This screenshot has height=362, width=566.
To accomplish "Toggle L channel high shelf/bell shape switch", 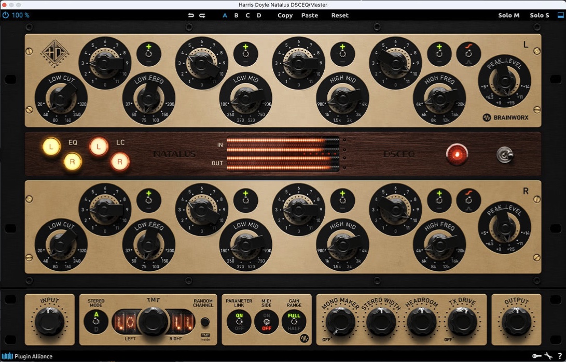I will click(x=468, y=54).
